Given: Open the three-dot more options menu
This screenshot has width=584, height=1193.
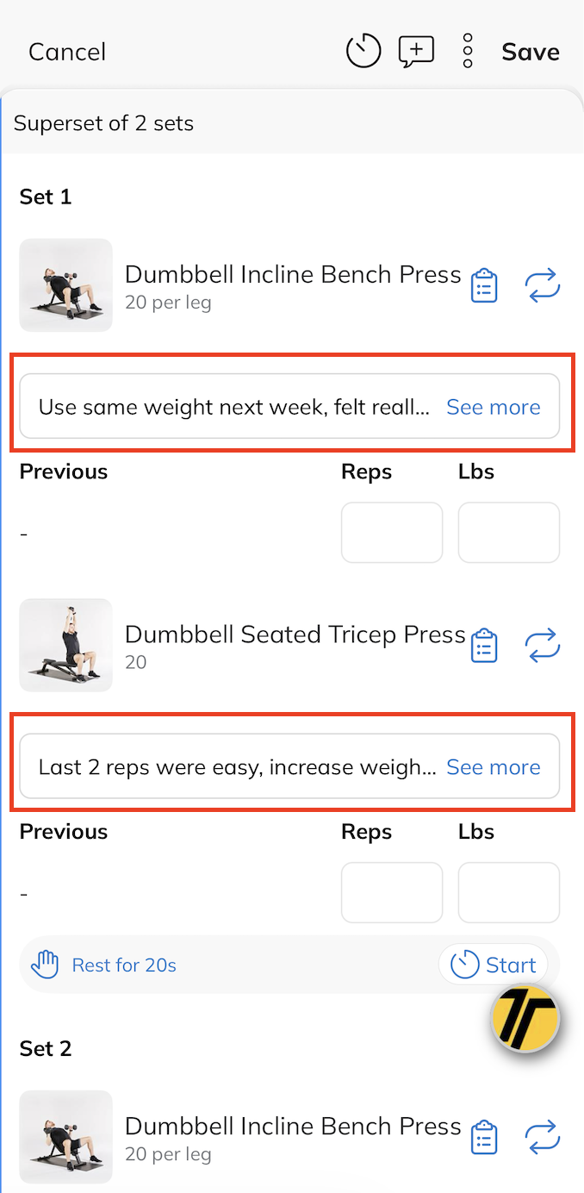Looking at the screenshot, I should (468, 51).
